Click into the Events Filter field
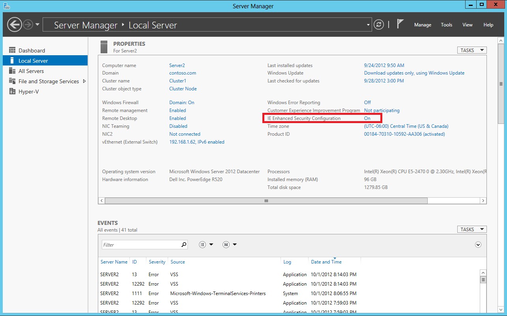The width and height of the screenshot is (507, 316). coord(140,245)
